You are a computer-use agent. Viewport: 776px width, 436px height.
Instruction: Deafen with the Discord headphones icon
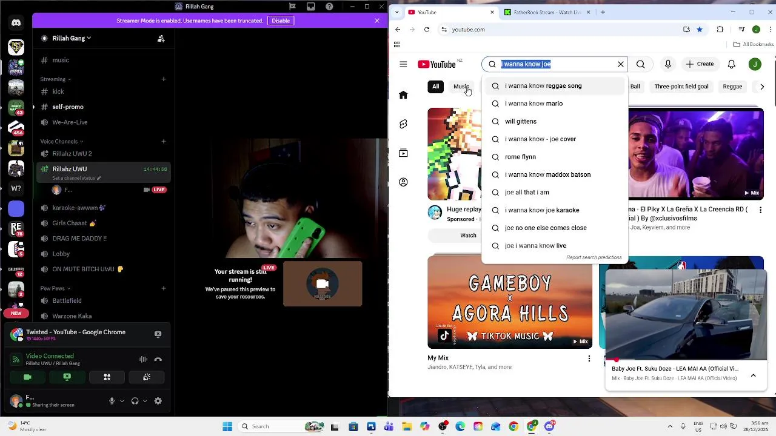(135, 401)
